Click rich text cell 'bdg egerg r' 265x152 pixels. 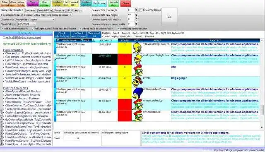pyautogui.click(x=215, y=82)
